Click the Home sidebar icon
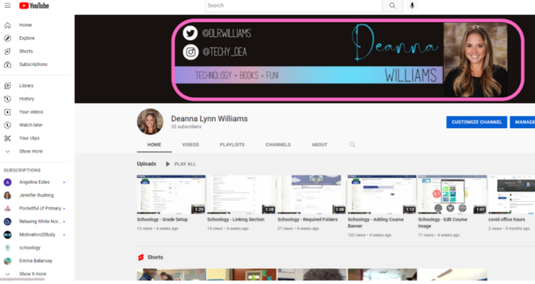535x284 pixels. click(8, 25)
